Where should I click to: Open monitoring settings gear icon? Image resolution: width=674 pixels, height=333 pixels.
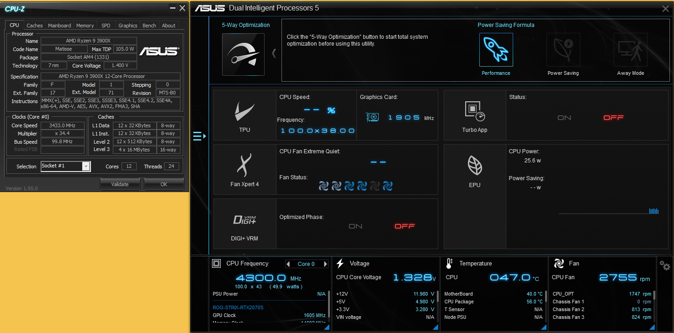(x=664, y=265)
